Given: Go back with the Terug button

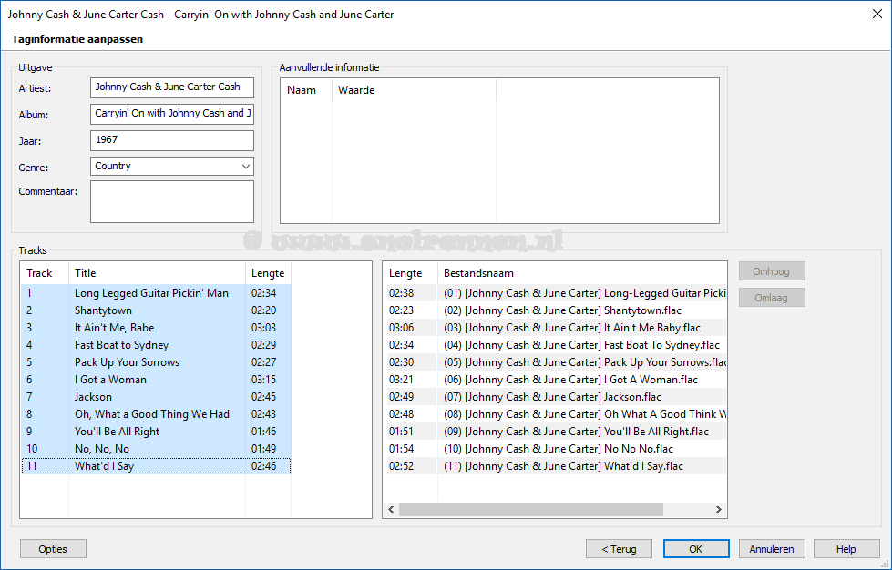Looking at the screenshot, I should tap(619, 549).
